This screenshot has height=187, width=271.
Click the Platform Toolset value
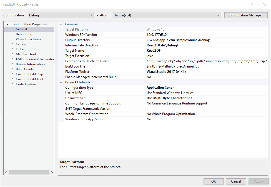point(205,72)
